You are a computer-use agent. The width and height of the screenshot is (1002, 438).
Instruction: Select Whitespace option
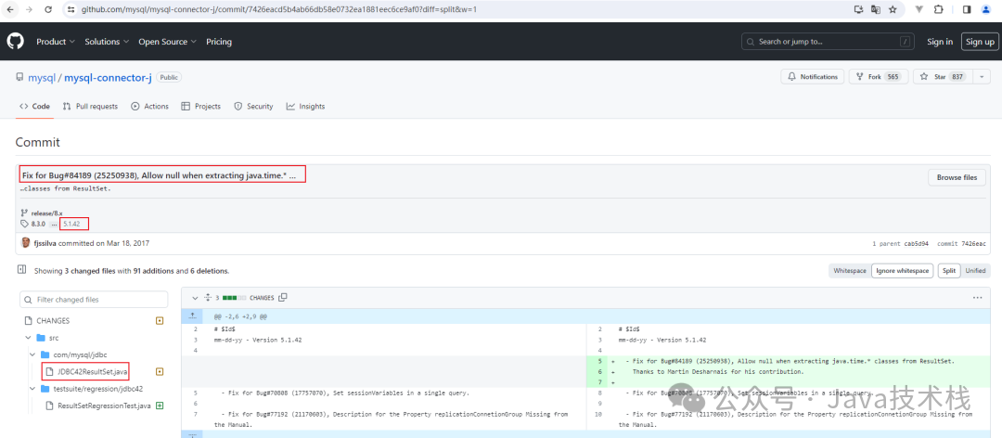(x=849, y=271)
